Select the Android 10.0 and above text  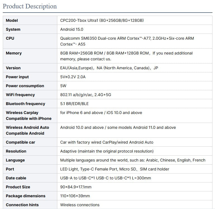pos(118,127)
